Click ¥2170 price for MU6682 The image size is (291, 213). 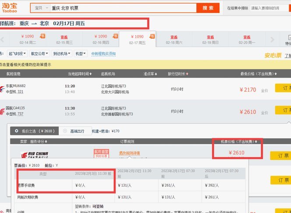[248, 90]
